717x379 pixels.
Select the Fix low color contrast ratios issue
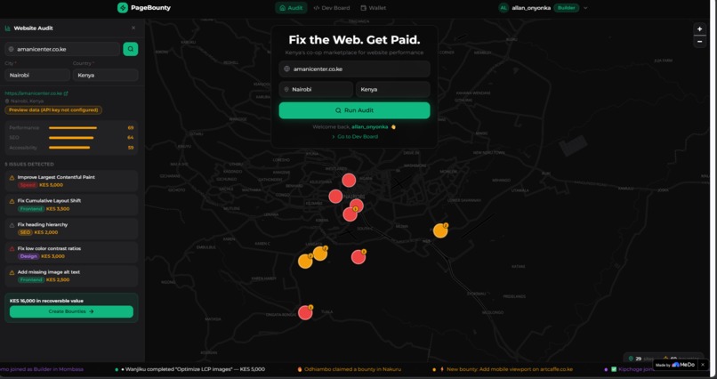tap(71, 253)
